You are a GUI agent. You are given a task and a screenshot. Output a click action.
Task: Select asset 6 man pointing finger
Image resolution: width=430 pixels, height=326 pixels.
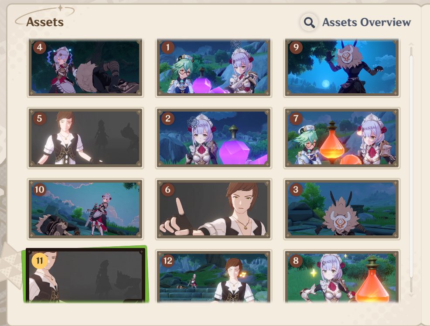(213, 209)
